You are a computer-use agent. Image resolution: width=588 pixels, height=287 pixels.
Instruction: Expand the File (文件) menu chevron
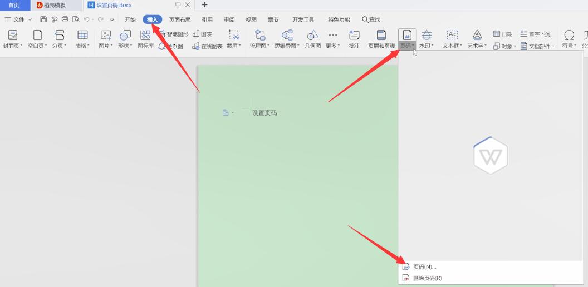tap(30, 19)
